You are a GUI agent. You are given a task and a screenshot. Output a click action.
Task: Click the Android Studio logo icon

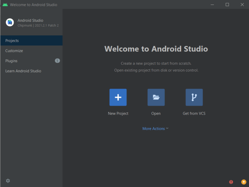(10, 22)
